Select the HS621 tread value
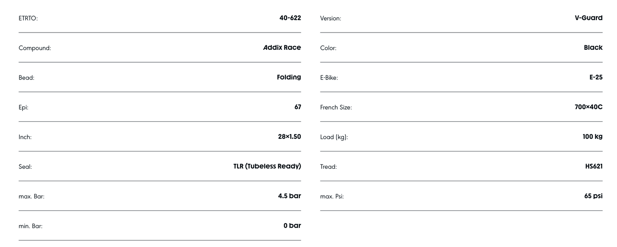Viewport: 617px width, 247px height. pos(594,166)
